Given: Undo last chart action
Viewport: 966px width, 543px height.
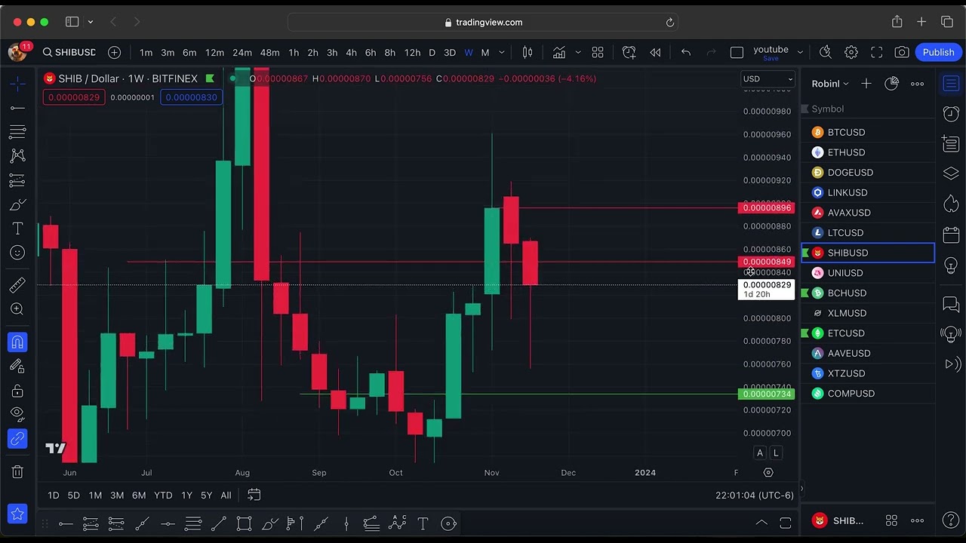Looking at the screenshot, I should [686, 52].
